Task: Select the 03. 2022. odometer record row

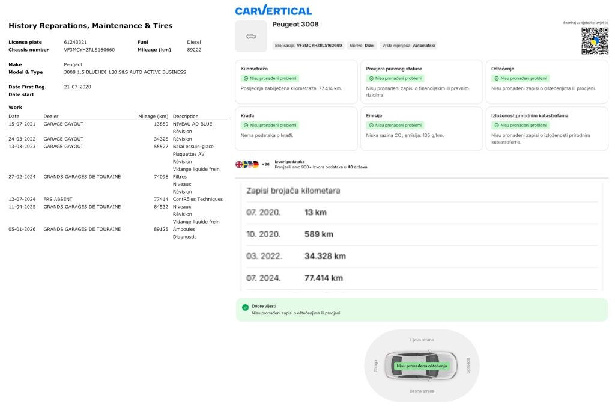Action: click(420, 255)
